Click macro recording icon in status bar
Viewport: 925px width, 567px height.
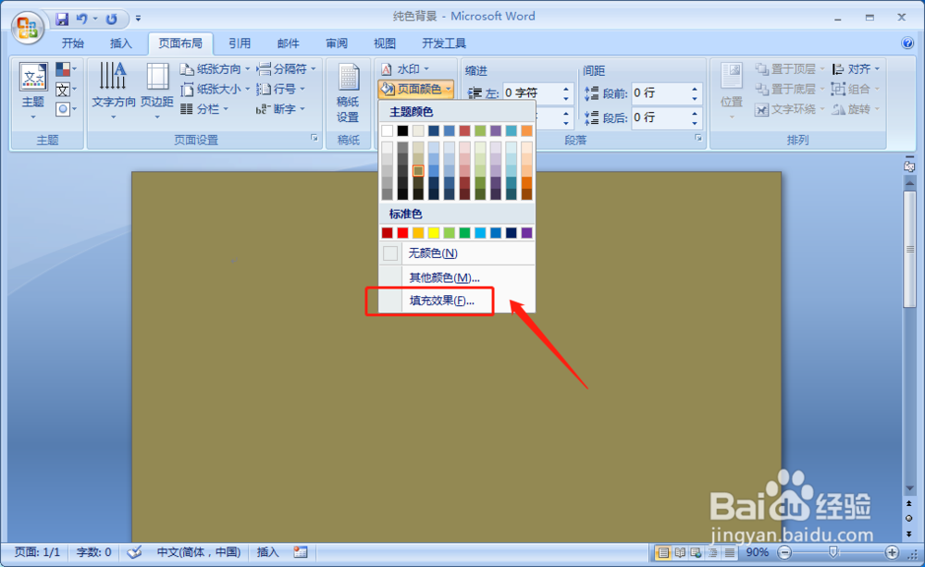[x=301, y=552]
